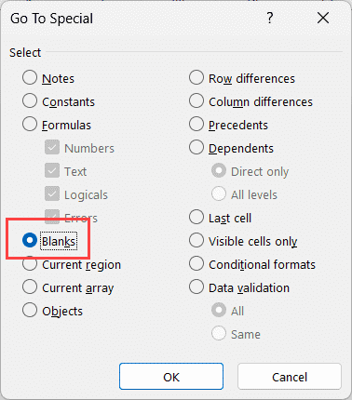Choose the Objects radio button
352x400 pixels.
(30, 311)
